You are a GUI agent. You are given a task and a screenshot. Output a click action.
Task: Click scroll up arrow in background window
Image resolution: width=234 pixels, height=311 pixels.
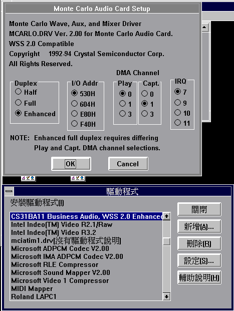click(205, 27)
